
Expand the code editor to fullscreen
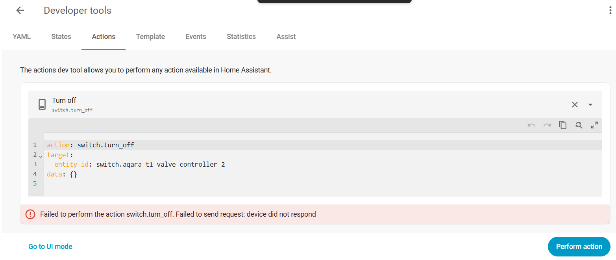point(594,125)
